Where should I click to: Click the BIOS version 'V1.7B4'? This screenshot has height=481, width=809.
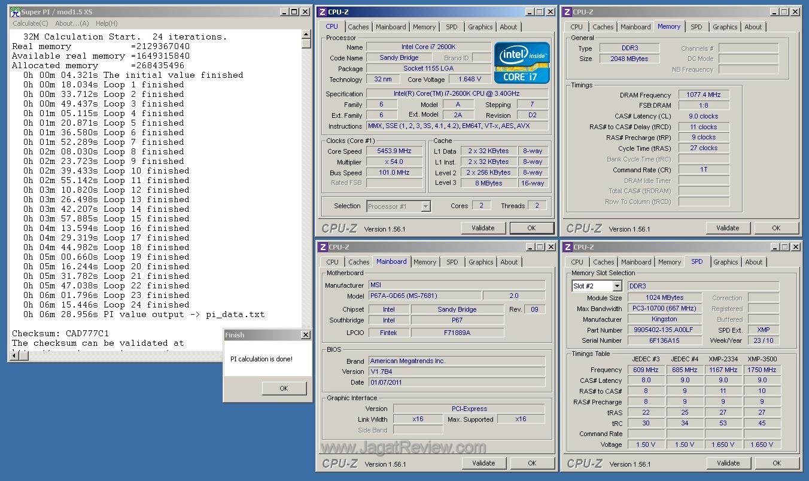tap(457, 372)
